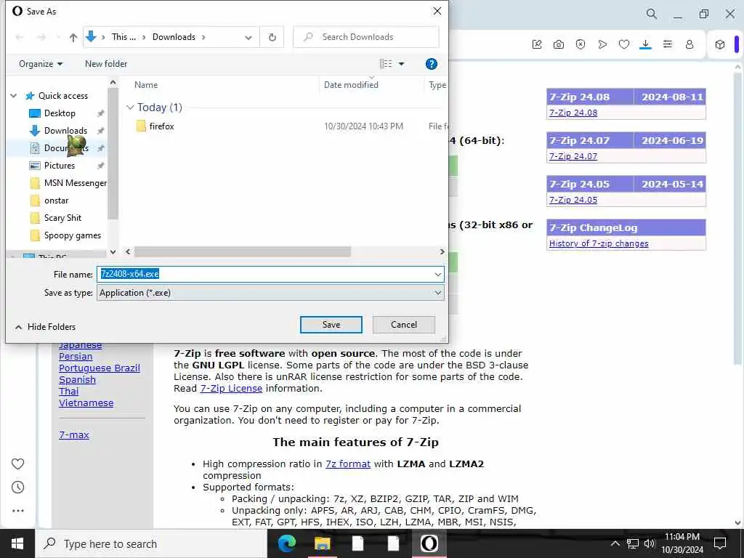Screen dimensions: 744x558
Task: Click the Save As help question icon
Action: 432,64
